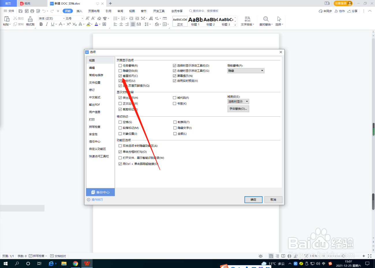This screenshot has width=375, height=268.
Task: Click the zoom in plus button
Action: 364,256
